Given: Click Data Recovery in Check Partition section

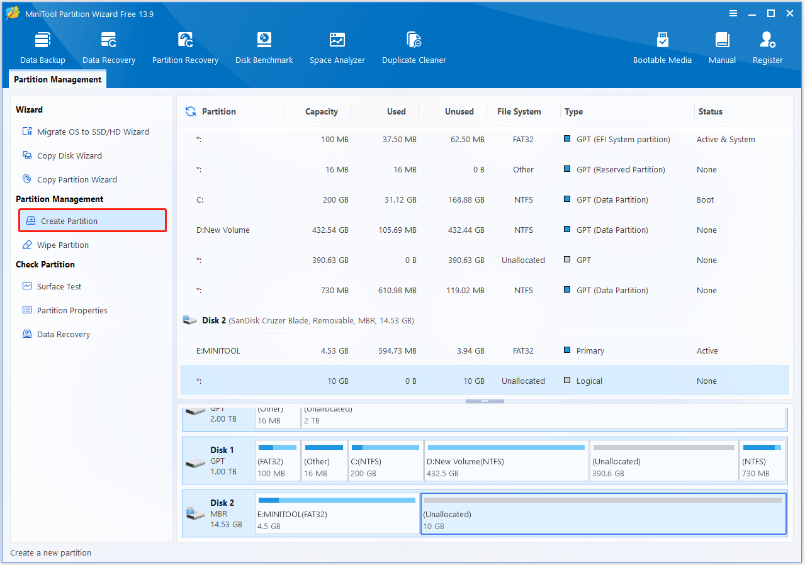Looking at the screenshot, I should pos(56,334).
